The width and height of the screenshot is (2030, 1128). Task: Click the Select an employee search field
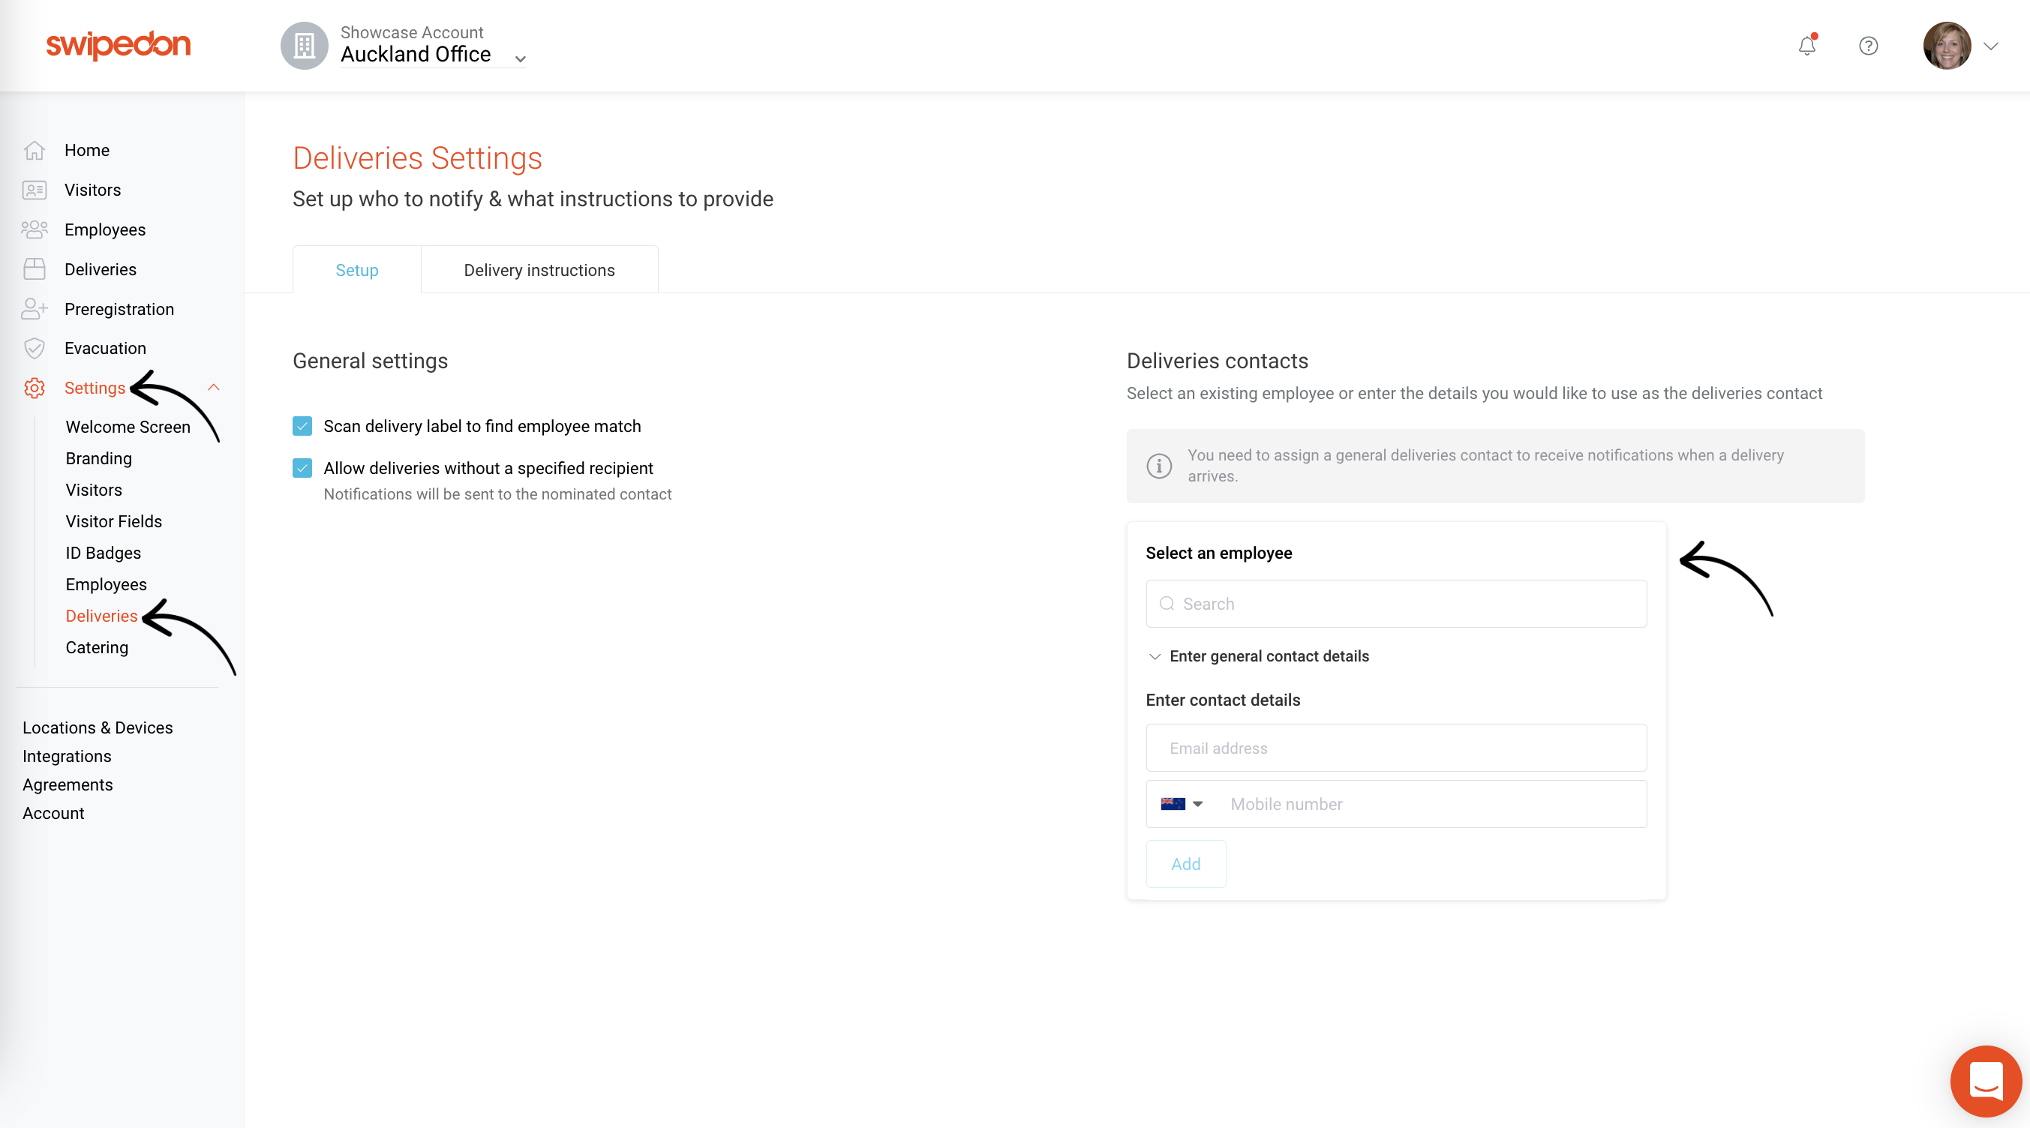(x=1395, y=604)
